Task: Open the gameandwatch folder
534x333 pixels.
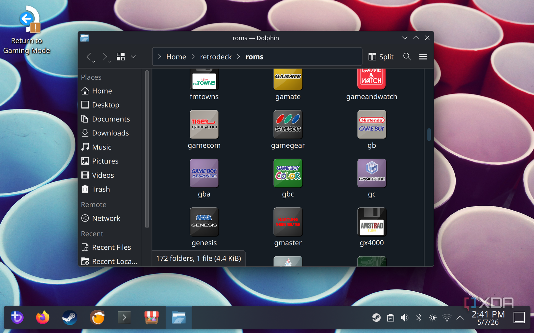Action: pyautogui.click(x=372, y=84)
